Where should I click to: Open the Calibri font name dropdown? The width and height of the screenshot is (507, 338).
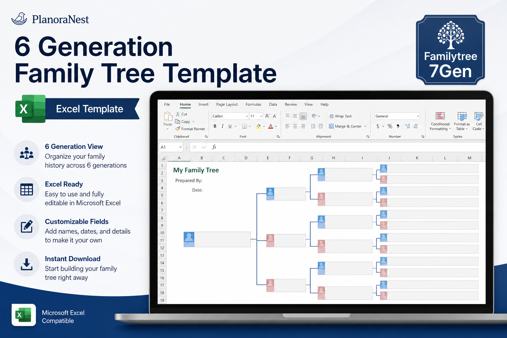point(247,116)
